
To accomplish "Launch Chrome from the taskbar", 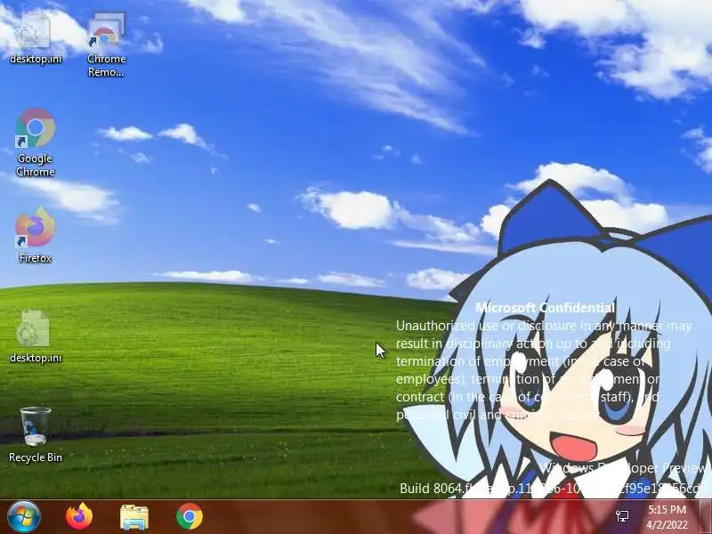I will click(190, 517).
